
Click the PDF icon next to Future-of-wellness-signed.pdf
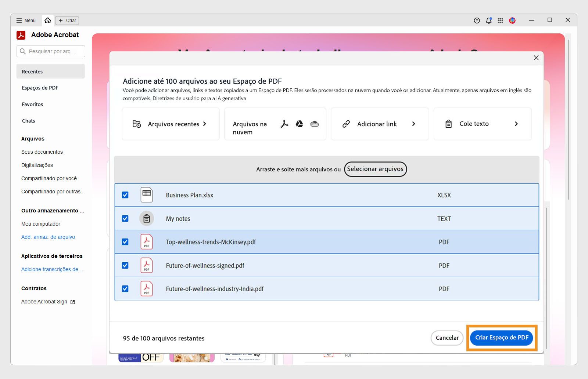(x=146, y=265)
